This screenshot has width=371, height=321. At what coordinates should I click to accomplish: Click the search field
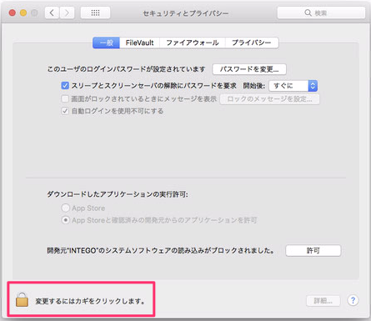pos(321,13)
